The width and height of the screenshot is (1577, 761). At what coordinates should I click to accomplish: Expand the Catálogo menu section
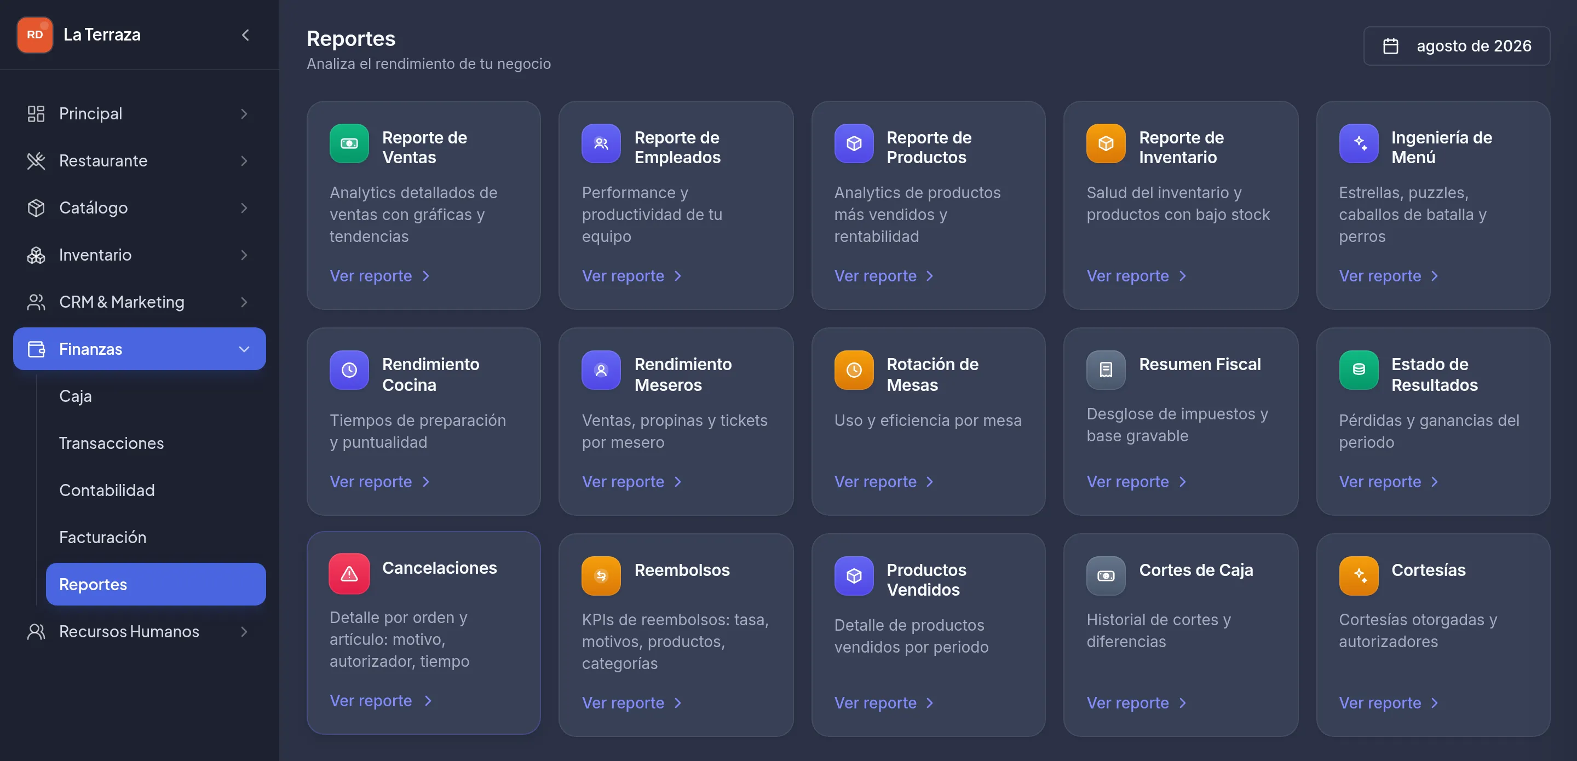coord(139,207)
